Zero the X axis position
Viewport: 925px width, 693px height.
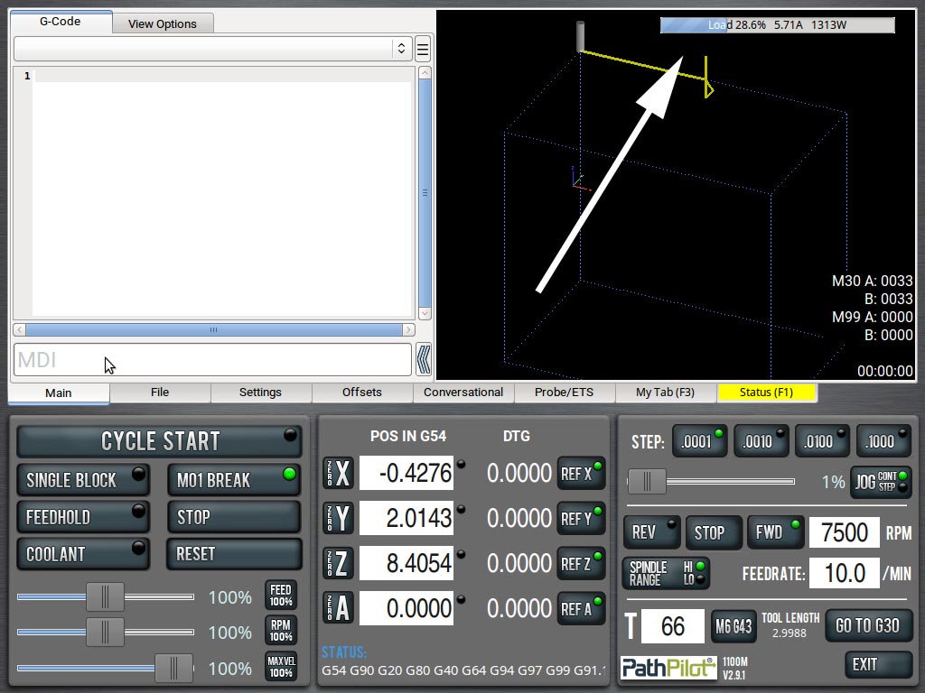pos(338,473)
